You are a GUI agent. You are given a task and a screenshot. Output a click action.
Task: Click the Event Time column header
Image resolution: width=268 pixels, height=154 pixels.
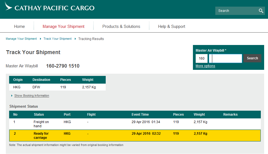pos(140,115)
